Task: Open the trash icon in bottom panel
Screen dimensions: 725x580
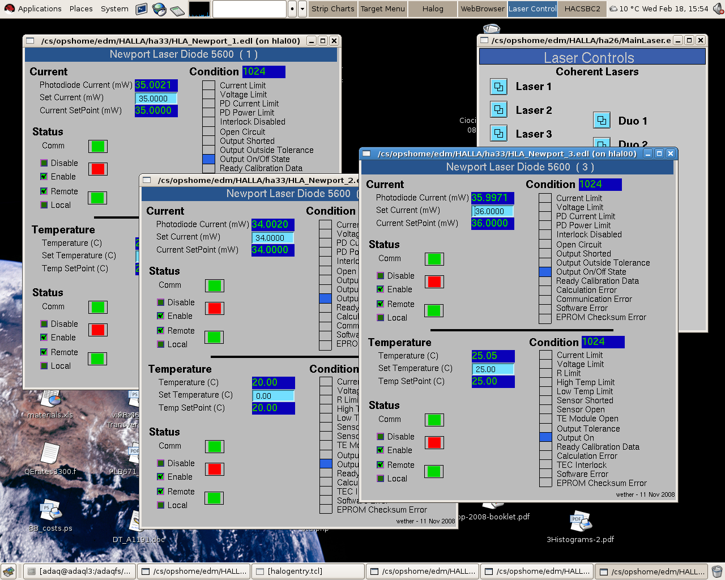Action: click(x=717, y=572)
